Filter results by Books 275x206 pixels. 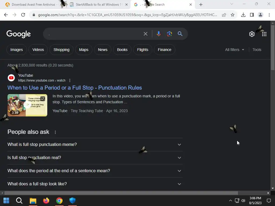tap(122, 50)
